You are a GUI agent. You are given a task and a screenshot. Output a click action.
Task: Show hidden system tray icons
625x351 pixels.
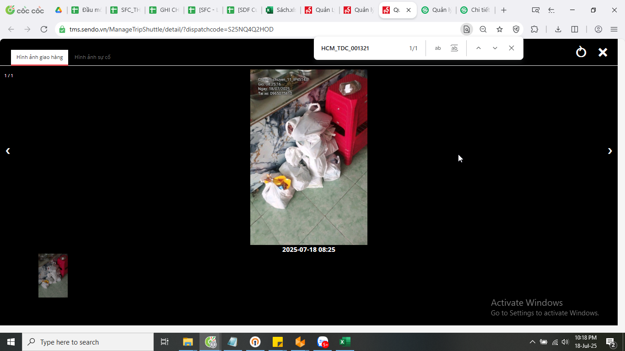point(532,342)
